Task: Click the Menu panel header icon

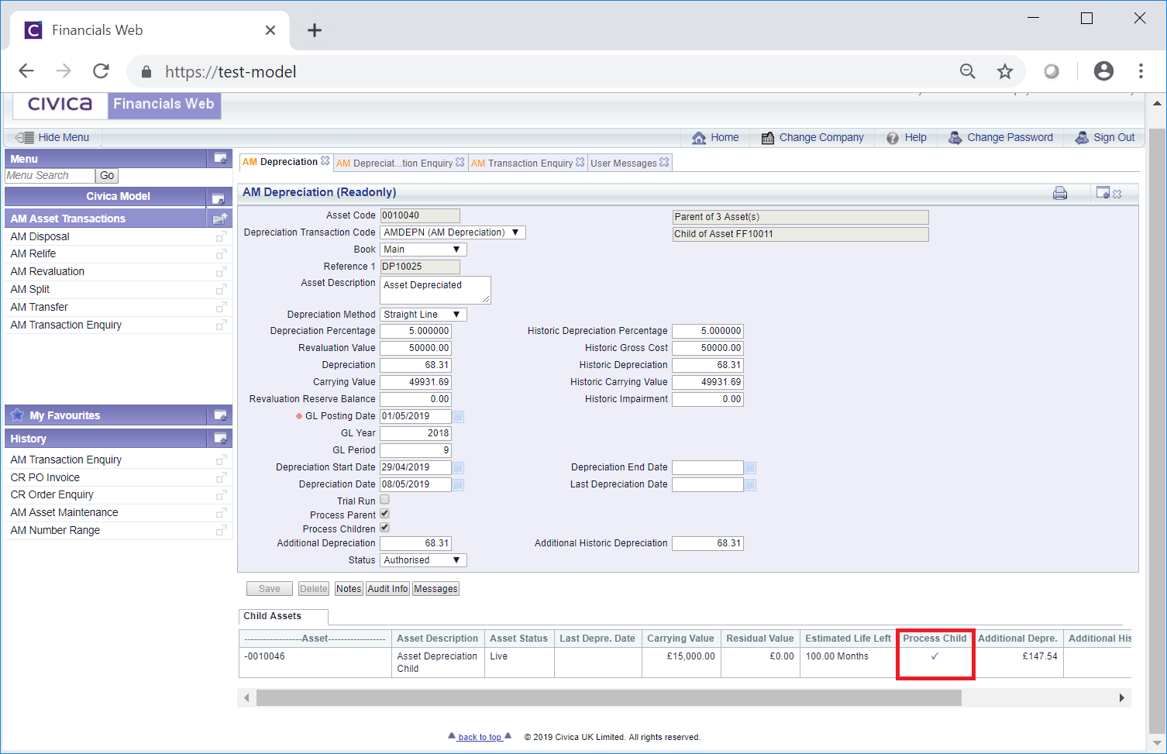Action: (220, 158)
